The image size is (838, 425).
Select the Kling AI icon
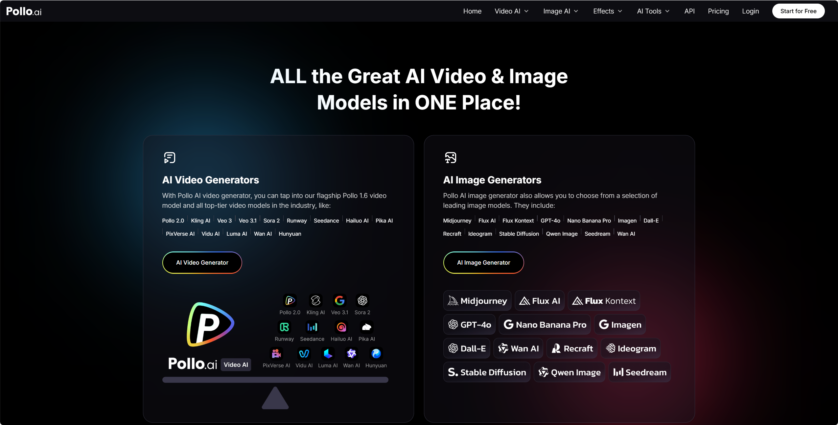pyautogui.click(x=315, y=300)
